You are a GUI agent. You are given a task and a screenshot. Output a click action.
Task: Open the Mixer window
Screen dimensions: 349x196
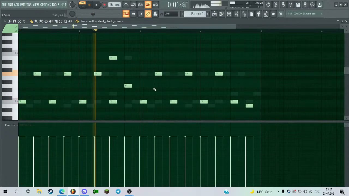point(237,14)
